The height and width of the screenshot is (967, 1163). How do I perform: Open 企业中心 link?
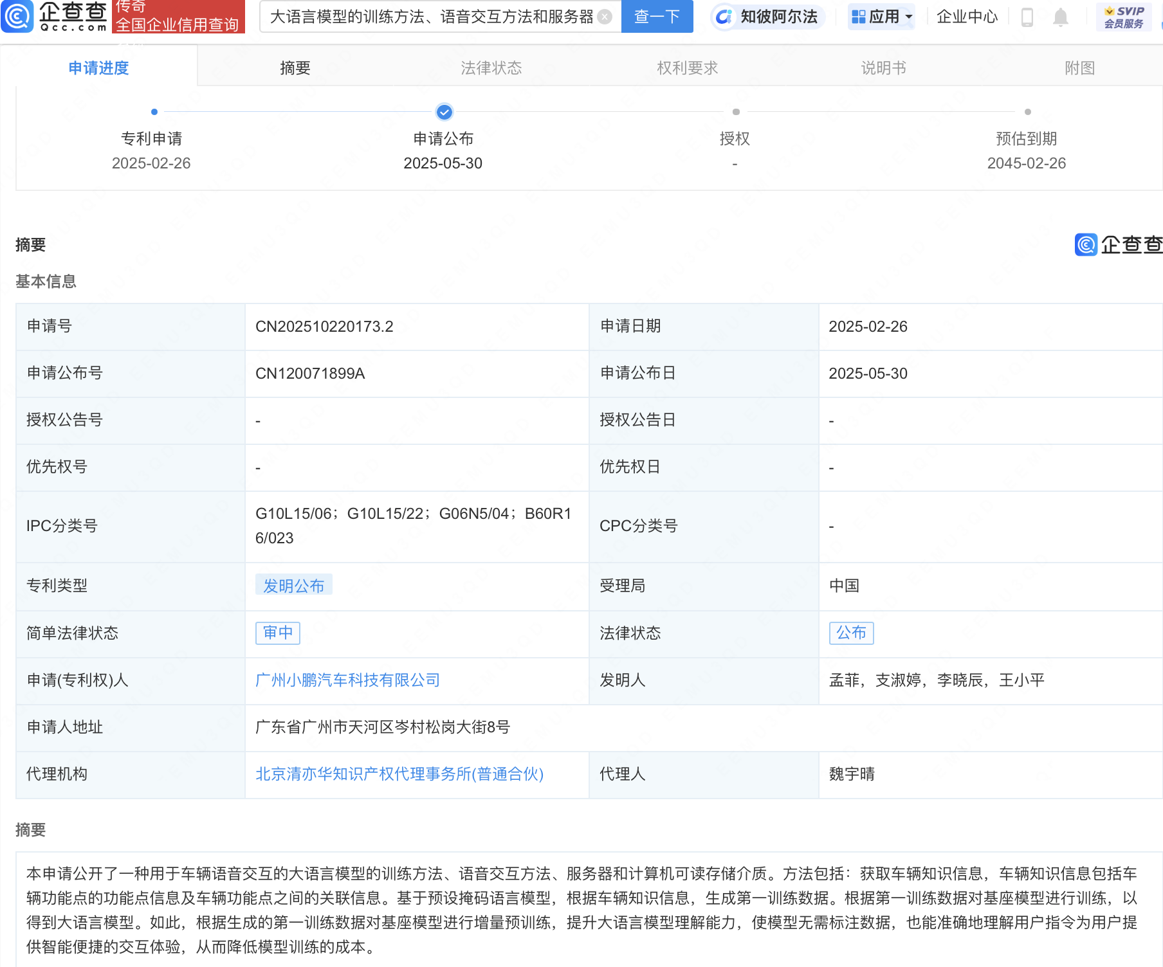click(x=967, y=17)
